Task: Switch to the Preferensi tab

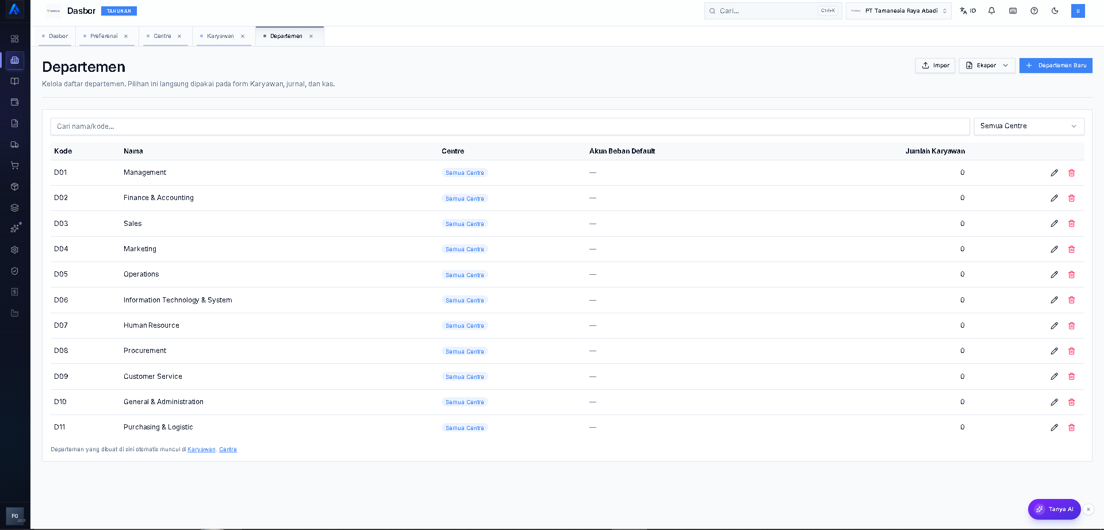Action: [103, 36]
